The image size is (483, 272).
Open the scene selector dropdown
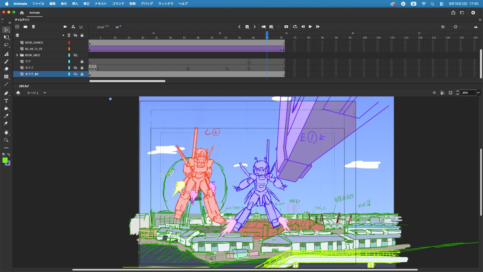coord(45,93)
